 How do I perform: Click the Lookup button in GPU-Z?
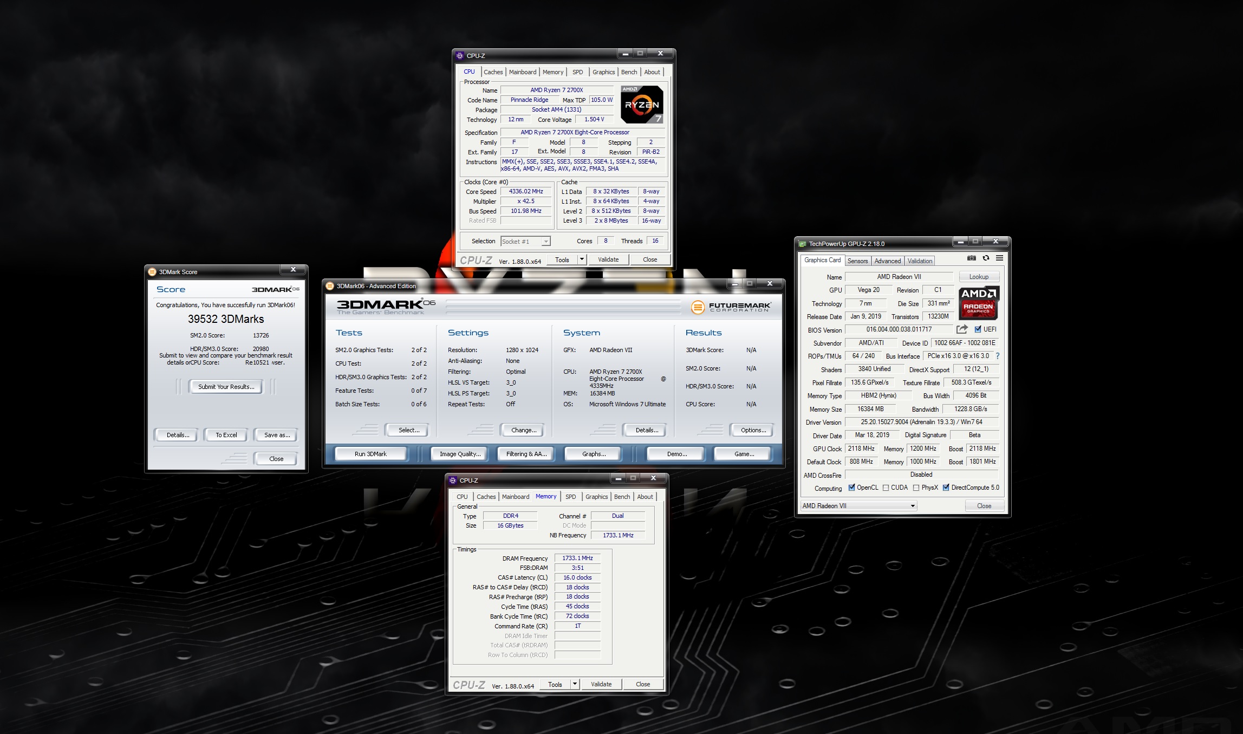pos(979,277)
